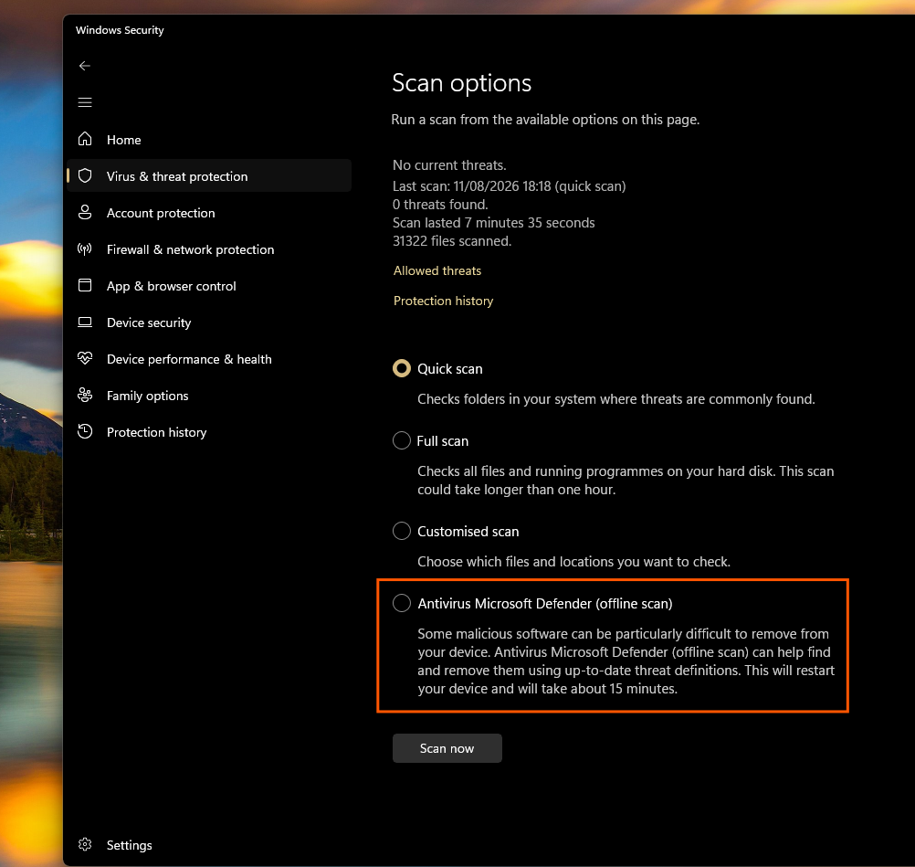This screenshot has width=915, height=867.
Task: Click the App & browser control window icon
Action: [x=85, y=285]
